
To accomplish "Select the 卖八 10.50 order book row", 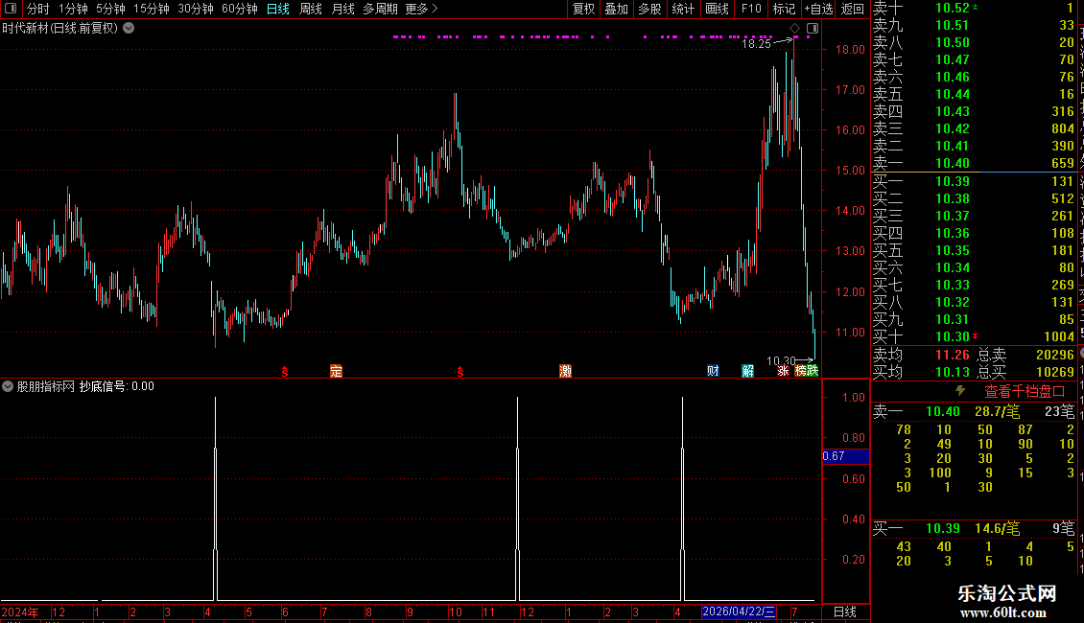I will (974, 43).
